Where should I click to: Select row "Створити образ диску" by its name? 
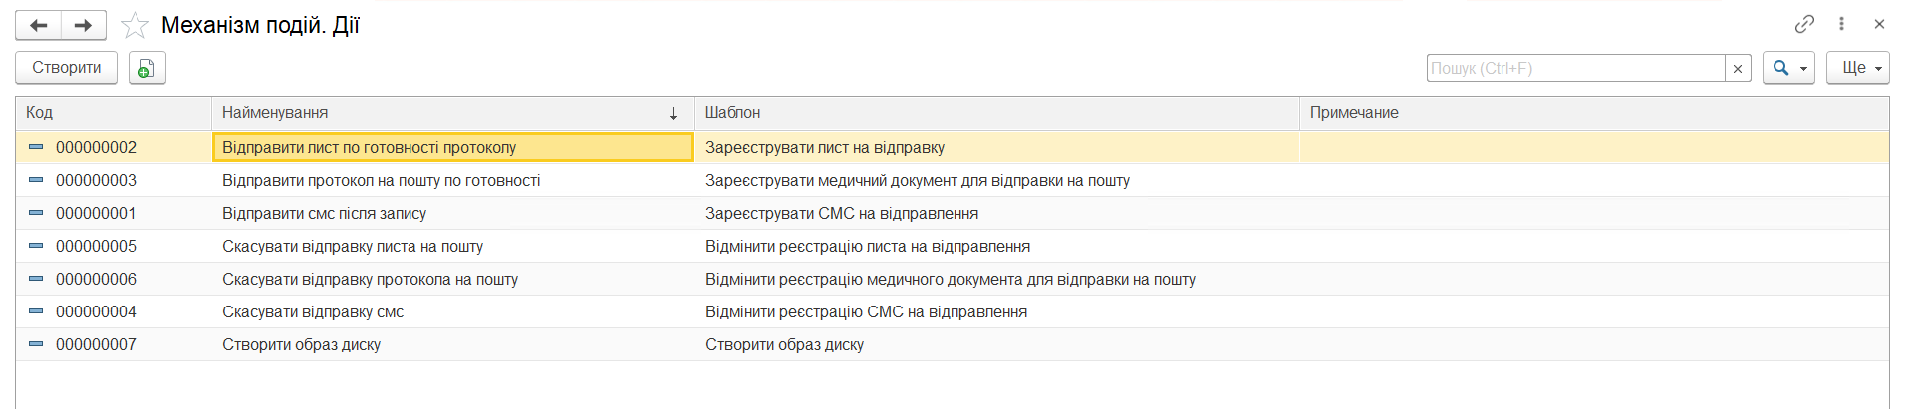click(301, 344)
